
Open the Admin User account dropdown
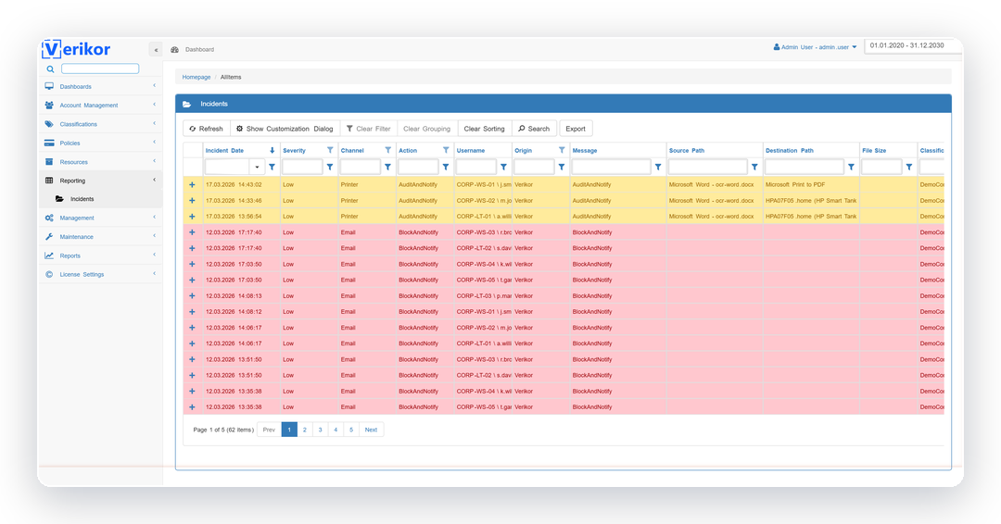816,47
